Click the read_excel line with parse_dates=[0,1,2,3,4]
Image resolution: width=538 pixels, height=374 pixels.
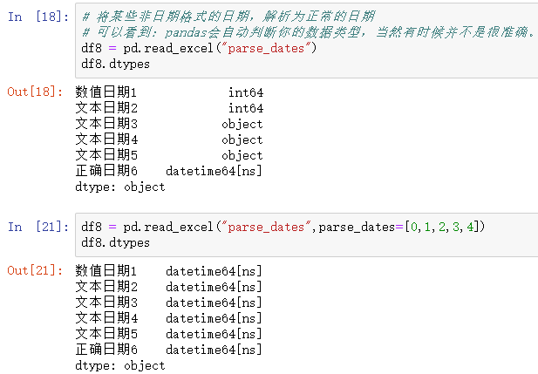pos(283,227)
